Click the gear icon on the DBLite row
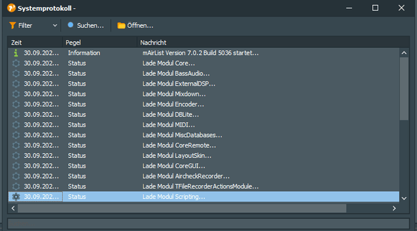 tap(16, 114)
